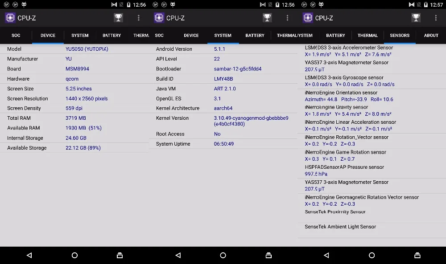Open the ABOUT tab
The width and height of the screenshot is (446, 264).
pyautogui.click(x=431, y=36)
